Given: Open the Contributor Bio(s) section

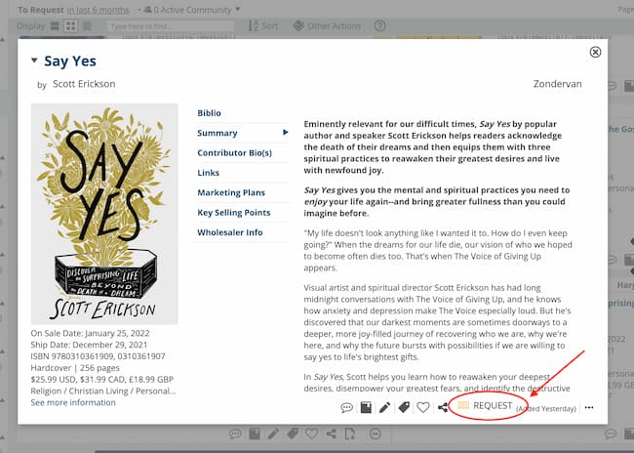Looking at the screenshot, I should click(x=234, y=152).
